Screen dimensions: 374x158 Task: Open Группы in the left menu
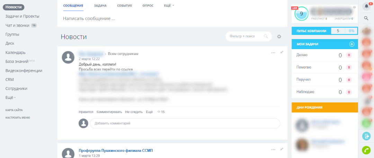coord(12,34)
